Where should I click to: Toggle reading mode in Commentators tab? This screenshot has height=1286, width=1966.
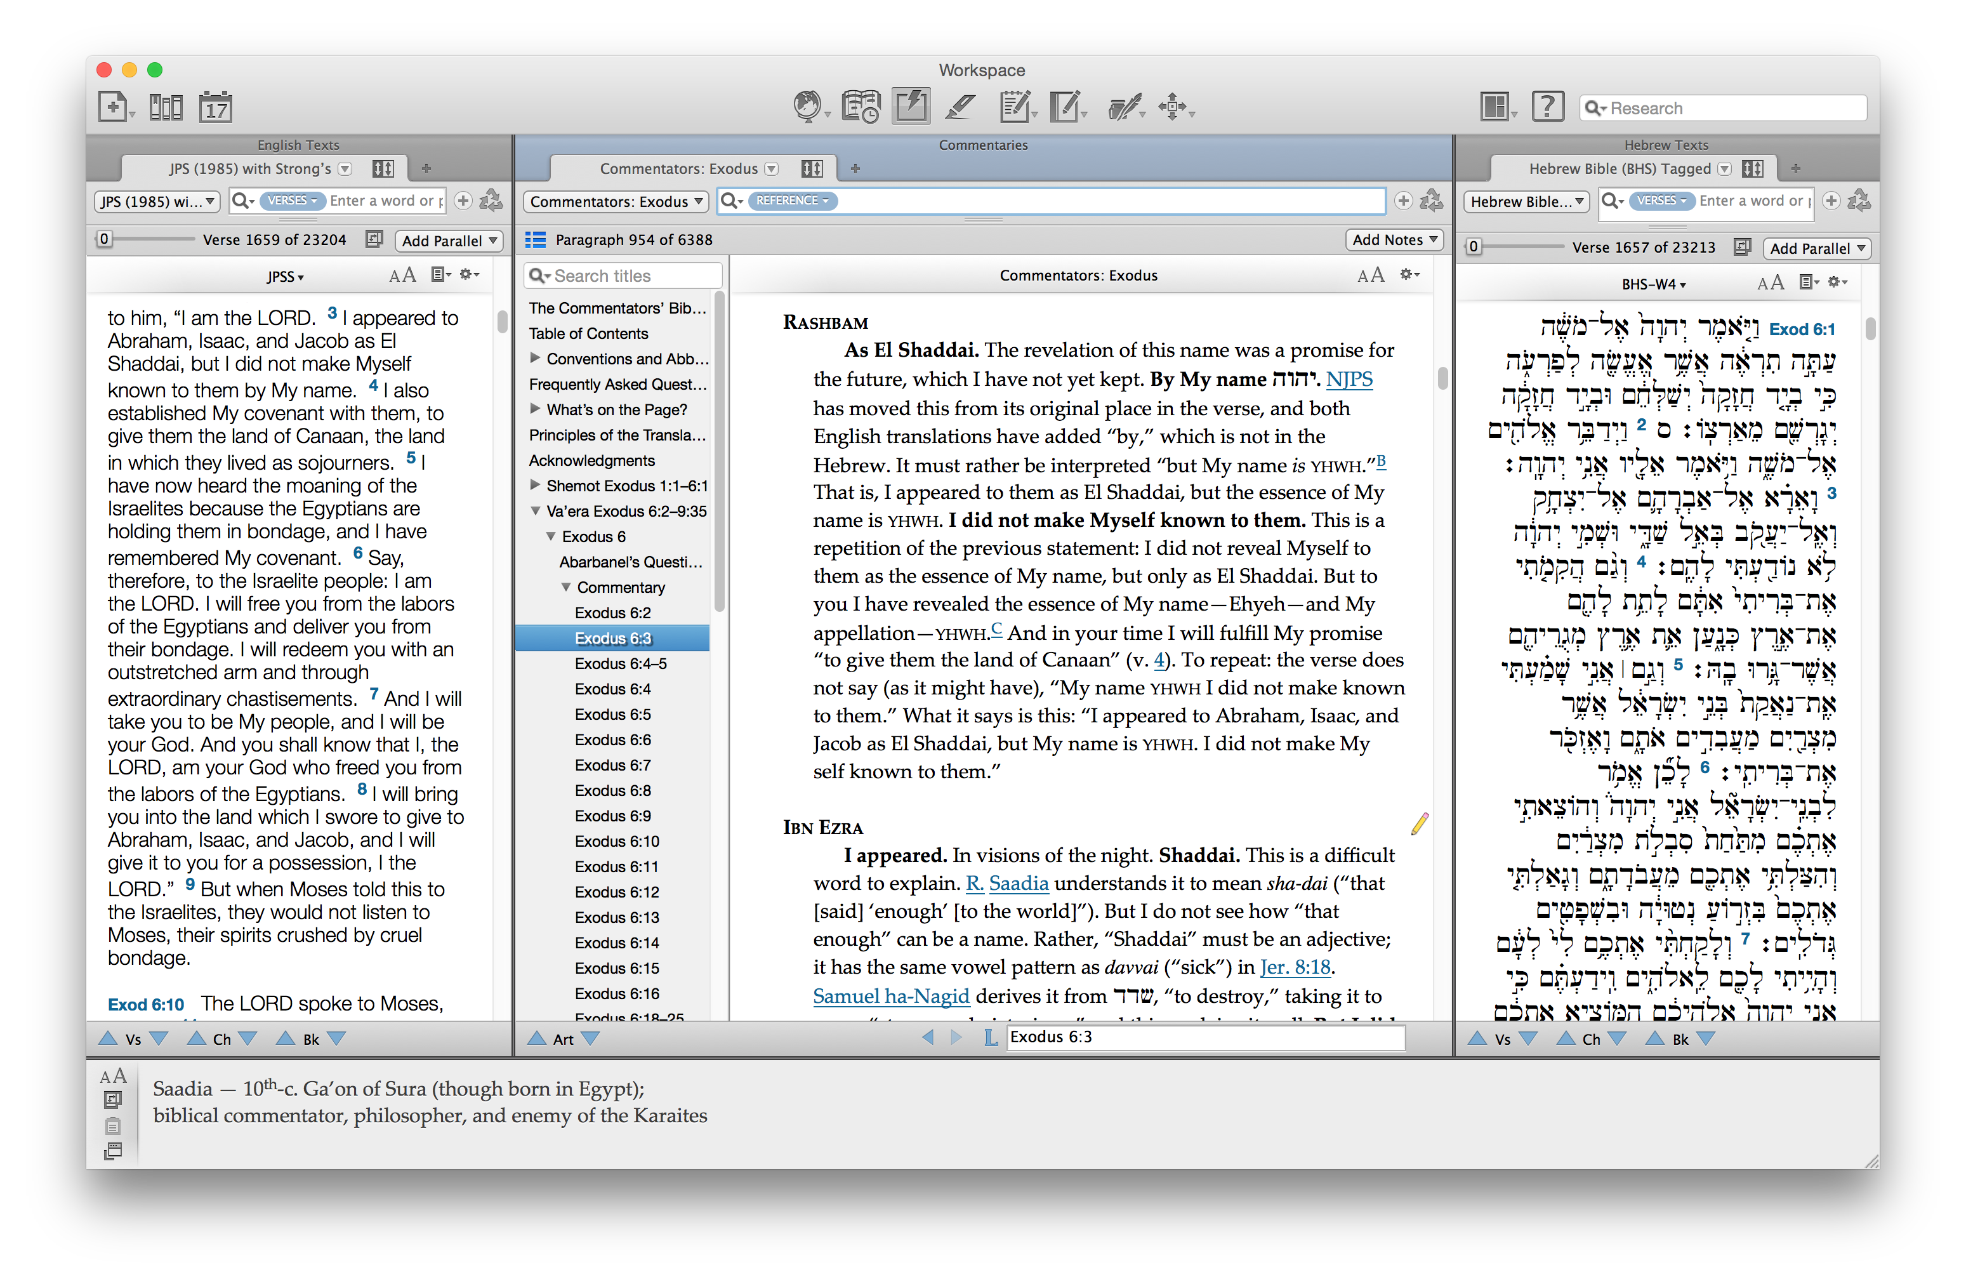click(811, 169)
